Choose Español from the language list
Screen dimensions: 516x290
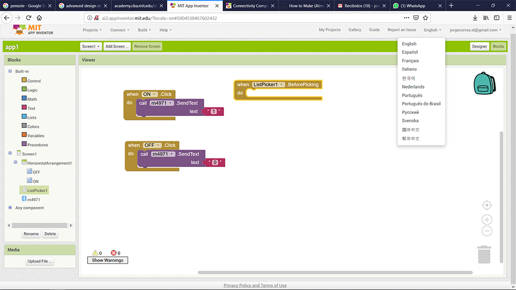coord(410,52)
